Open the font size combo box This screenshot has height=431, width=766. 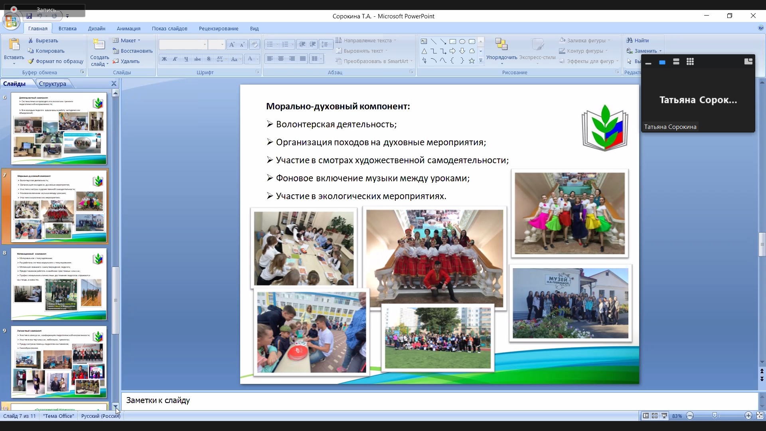(217, 44)
